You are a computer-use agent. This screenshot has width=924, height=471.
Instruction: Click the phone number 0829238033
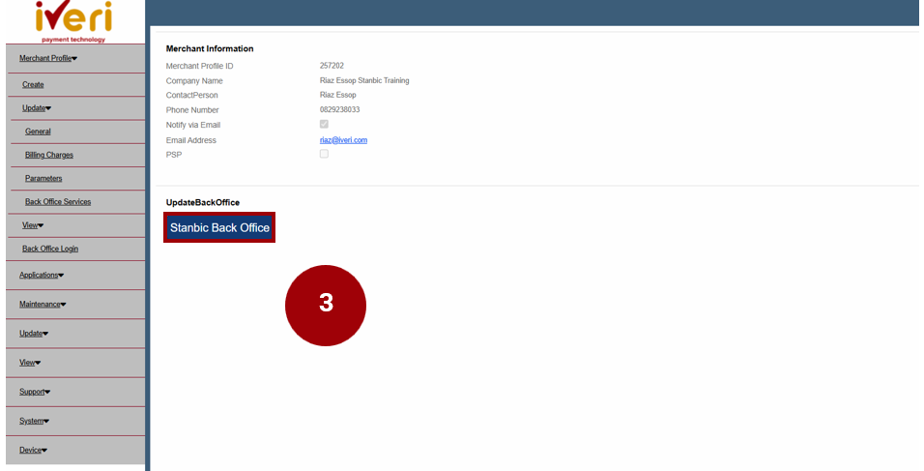click(339, 109)
